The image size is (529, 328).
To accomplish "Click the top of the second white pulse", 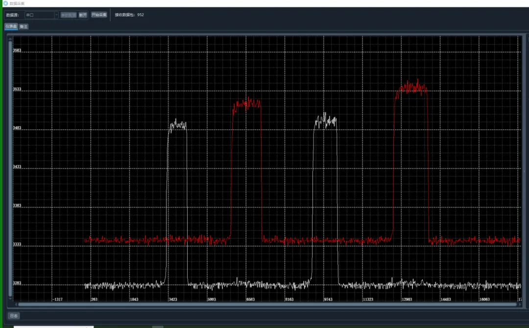I will pos(326,120).
